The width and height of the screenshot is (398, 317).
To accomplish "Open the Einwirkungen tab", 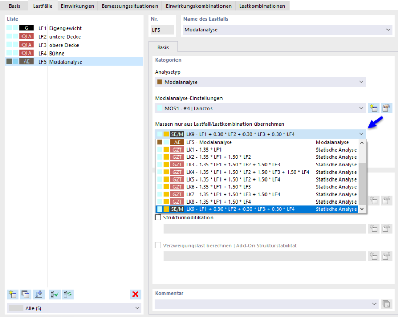I will pos(77,6).
